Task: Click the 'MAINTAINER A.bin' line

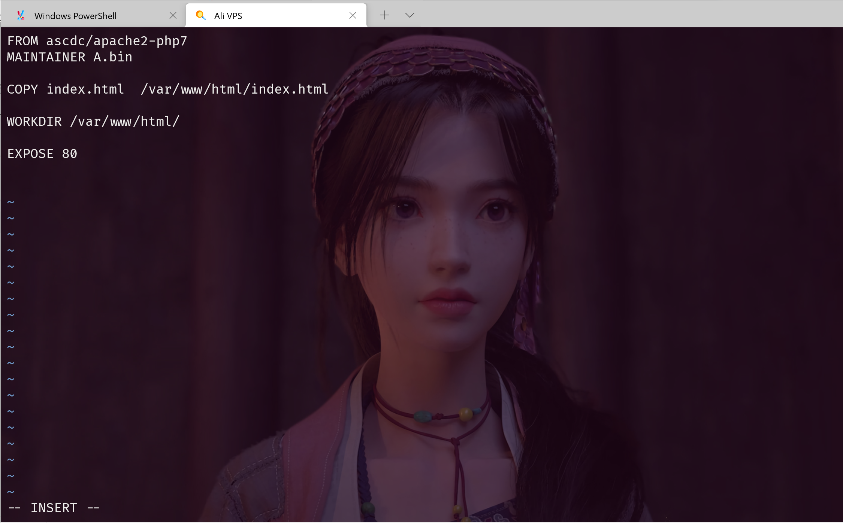Action: 70,57
